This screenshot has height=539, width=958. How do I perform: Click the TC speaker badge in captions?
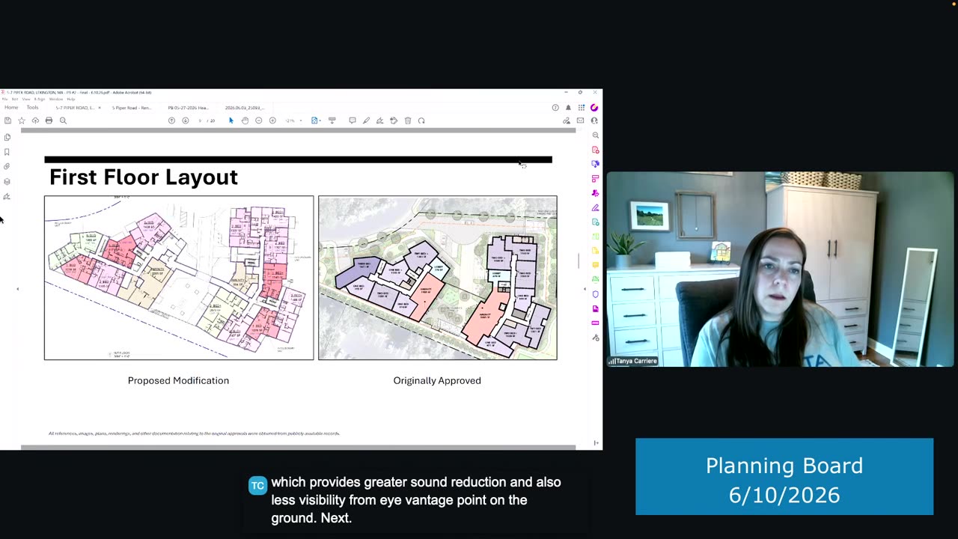[257, 486]
